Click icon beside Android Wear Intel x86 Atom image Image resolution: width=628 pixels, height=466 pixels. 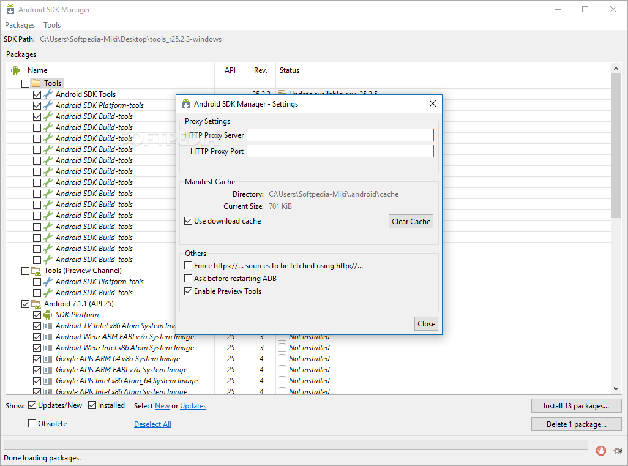point(48,348)
